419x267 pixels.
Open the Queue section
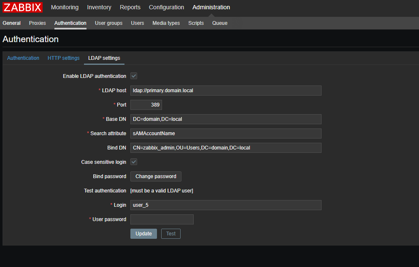coord(220,23)
